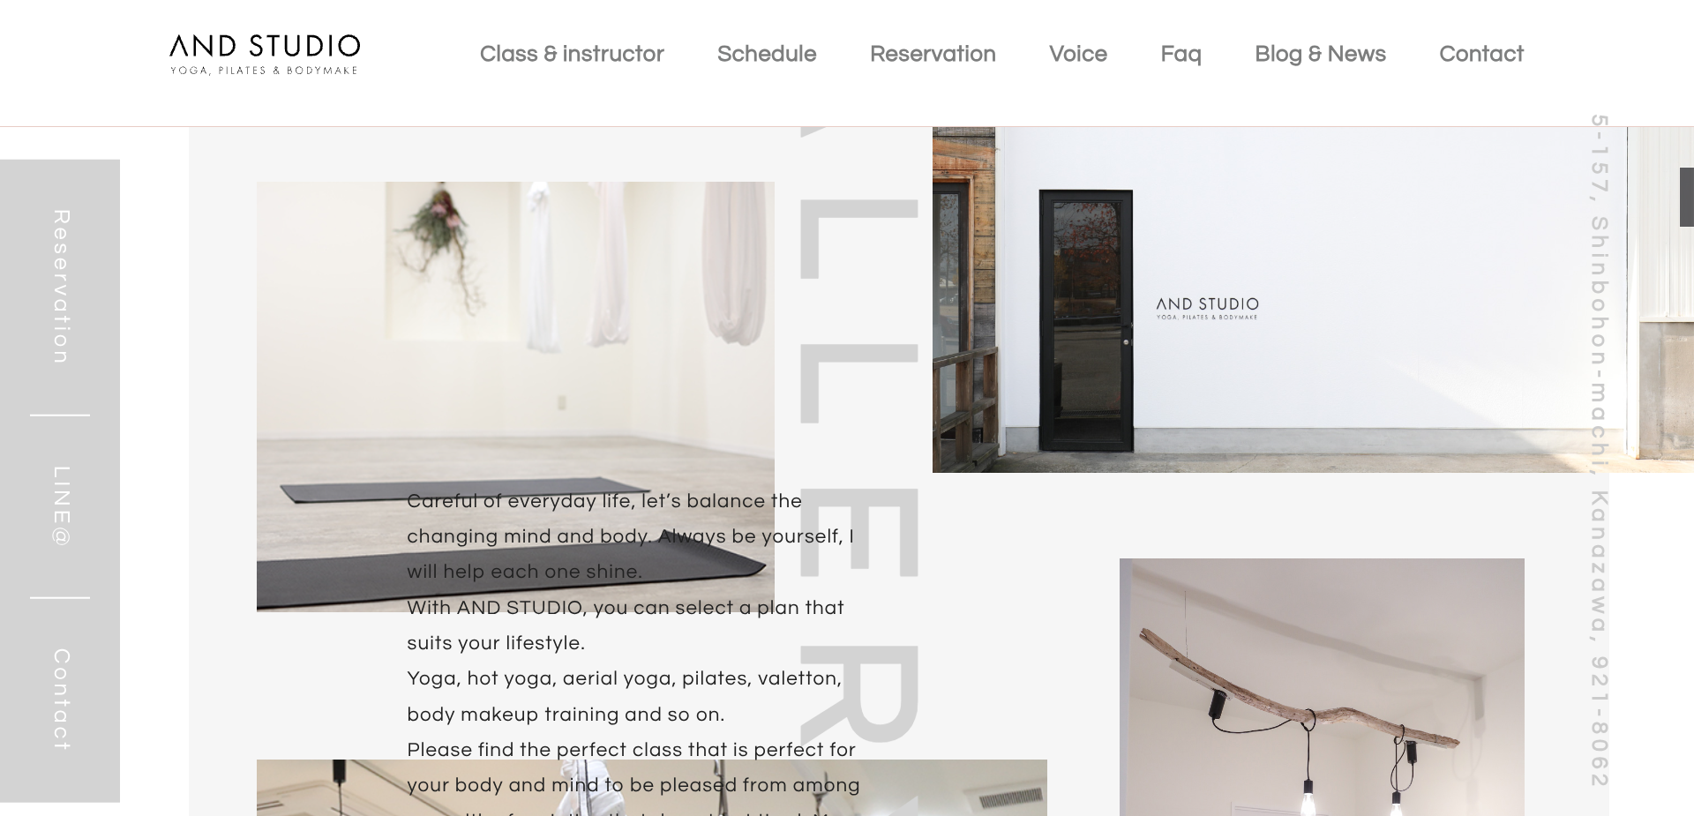
Task: Click the paragraph about selecting a plan
Action: pyautogui.click(x=626, y=625)
